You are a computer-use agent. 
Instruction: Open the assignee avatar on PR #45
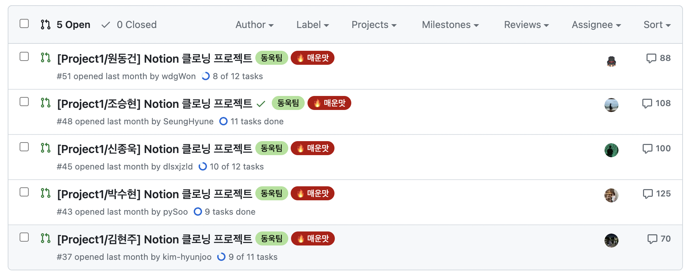point(611,150)
